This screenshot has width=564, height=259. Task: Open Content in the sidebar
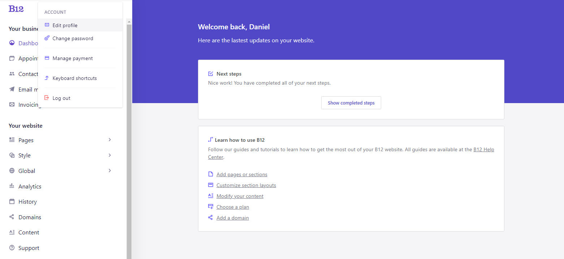tap(29, 232)
